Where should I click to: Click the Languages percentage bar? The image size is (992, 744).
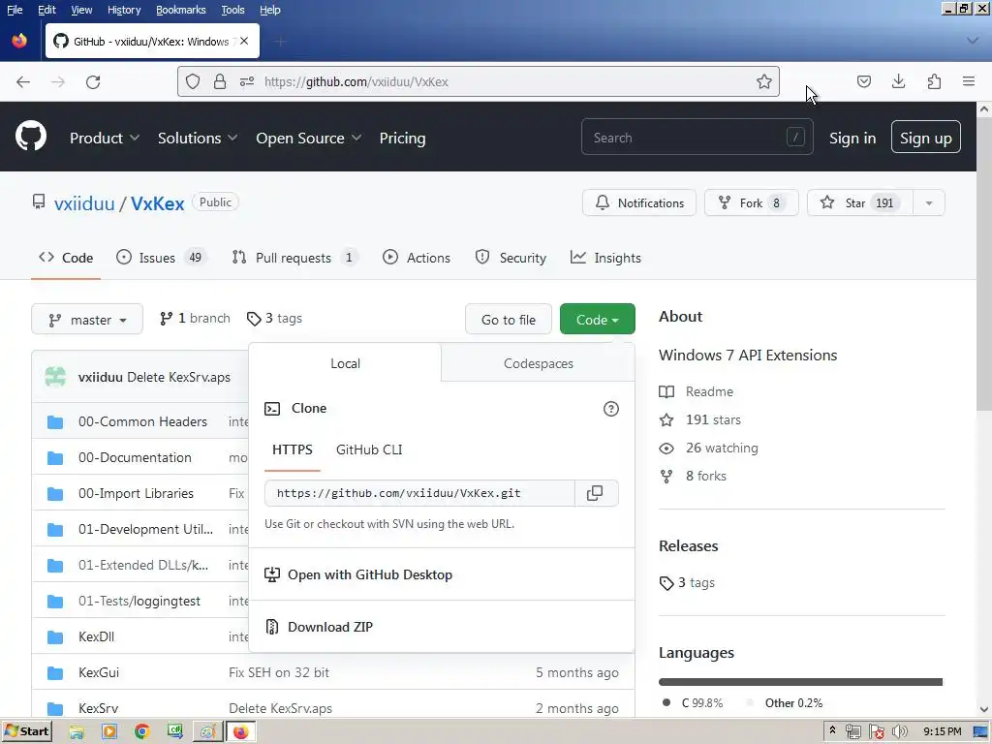click(800, 682)
